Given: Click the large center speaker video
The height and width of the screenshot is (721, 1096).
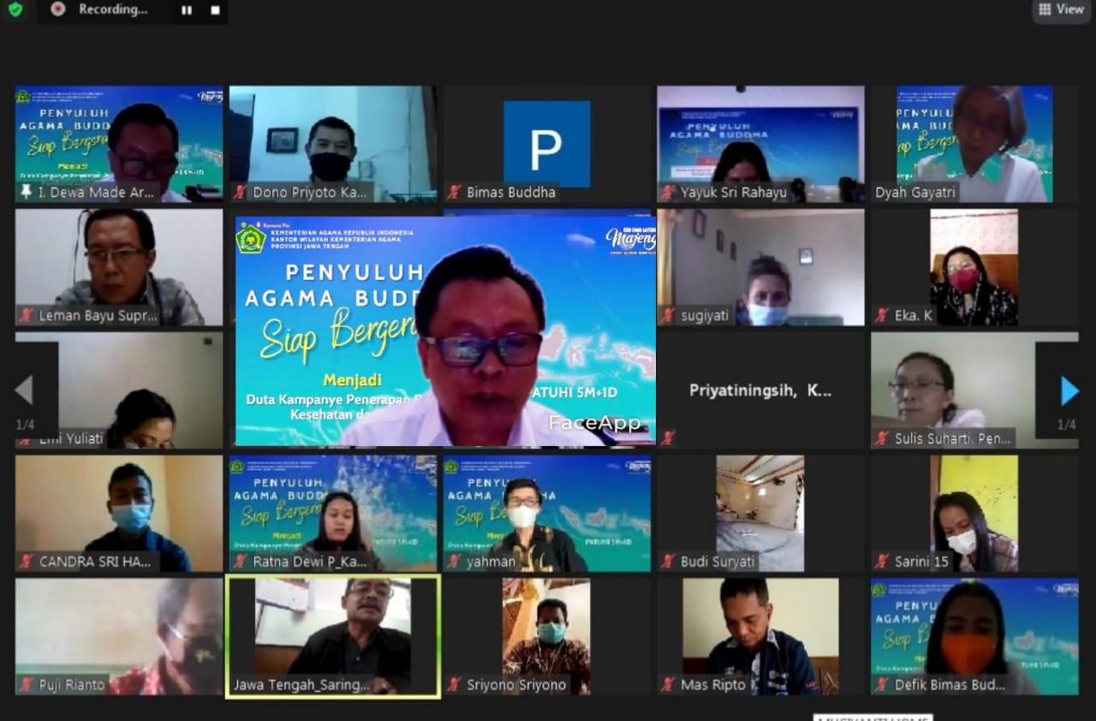Looking at the screenshot, I should pos(445,331).
